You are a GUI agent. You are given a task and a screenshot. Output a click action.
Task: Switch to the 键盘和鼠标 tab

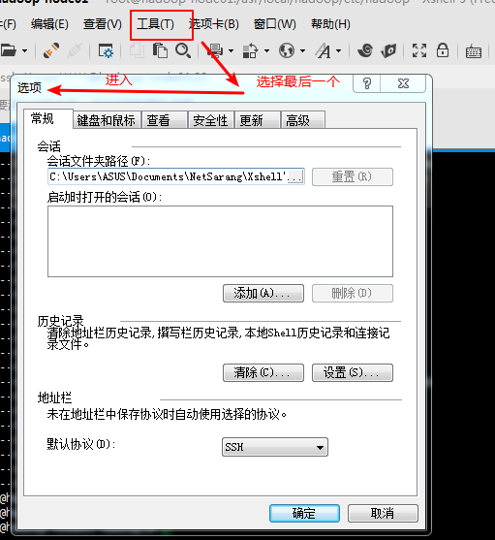(107, 120)
